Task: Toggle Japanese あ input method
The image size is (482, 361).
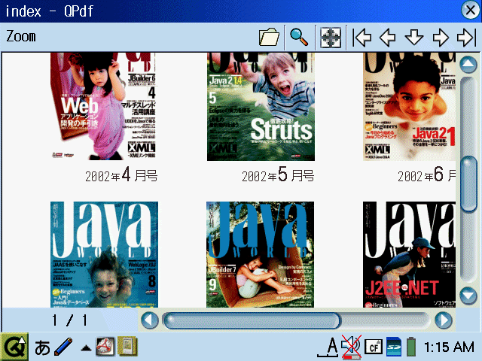Action: [42, 347]
